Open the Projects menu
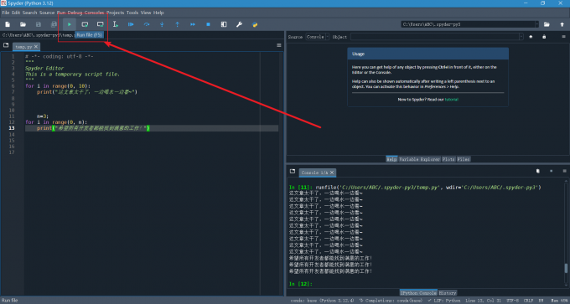The height and width of the screenshot is (304, 570). [115, 13]
